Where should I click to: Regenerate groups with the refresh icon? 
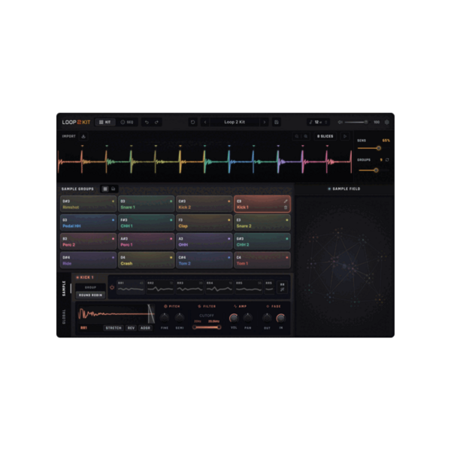tap(387, 160)
